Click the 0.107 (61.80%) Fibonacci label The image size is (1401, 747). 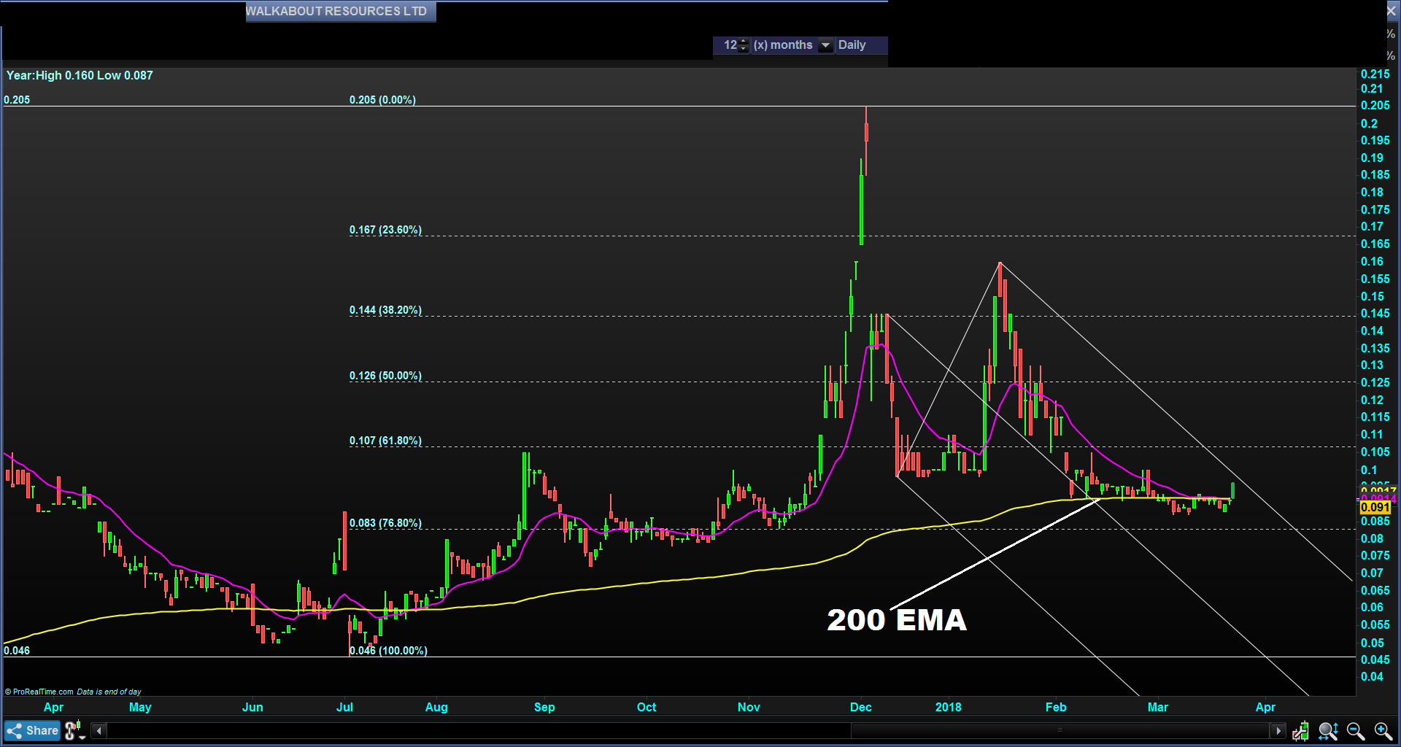[385, 441]
